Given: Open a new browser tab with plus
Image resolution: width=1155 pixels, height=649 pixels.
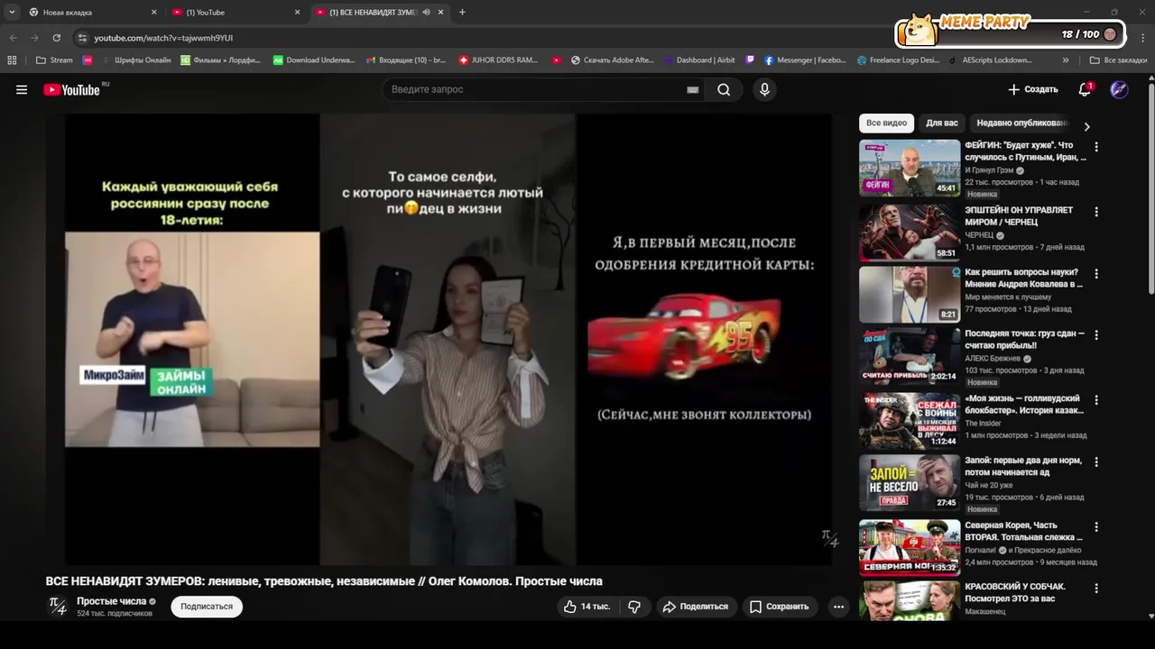Looking at the screenshot, I should (x=462, y=13).
